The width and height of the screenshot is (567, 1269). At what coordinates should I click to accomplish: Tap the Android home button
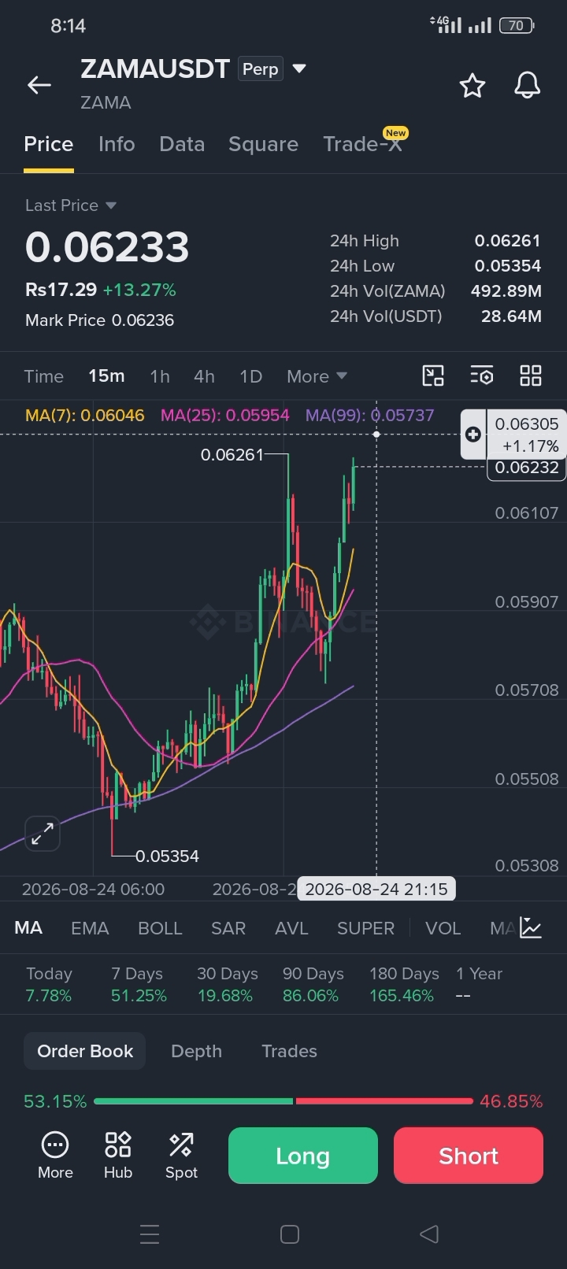(290, 1234)
